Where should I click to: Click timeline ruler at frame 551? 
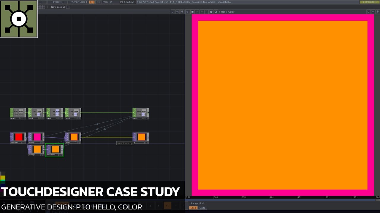click(x=355, y=197)
